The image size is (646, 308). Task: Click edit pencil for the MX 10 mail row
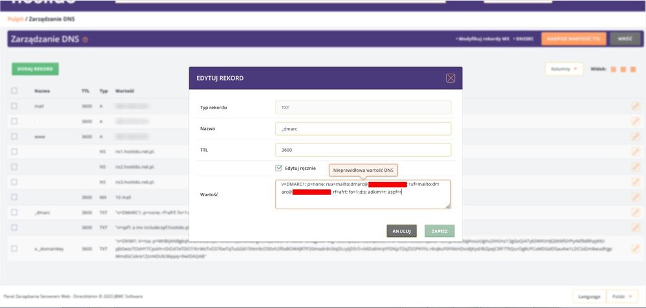click(635, 197)
